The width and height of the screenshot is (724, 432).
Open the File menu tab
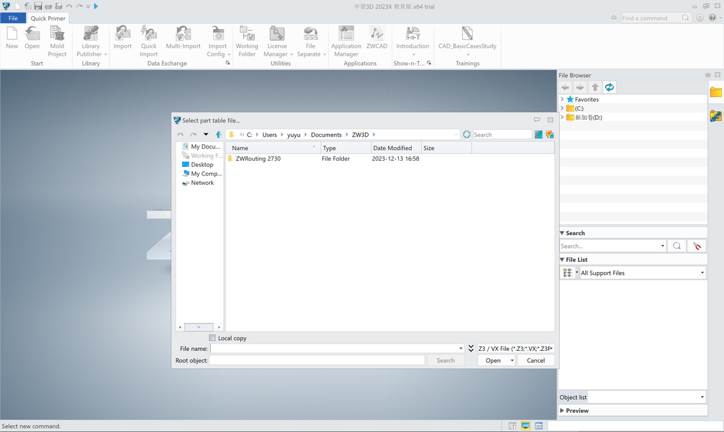click(13, 18)
